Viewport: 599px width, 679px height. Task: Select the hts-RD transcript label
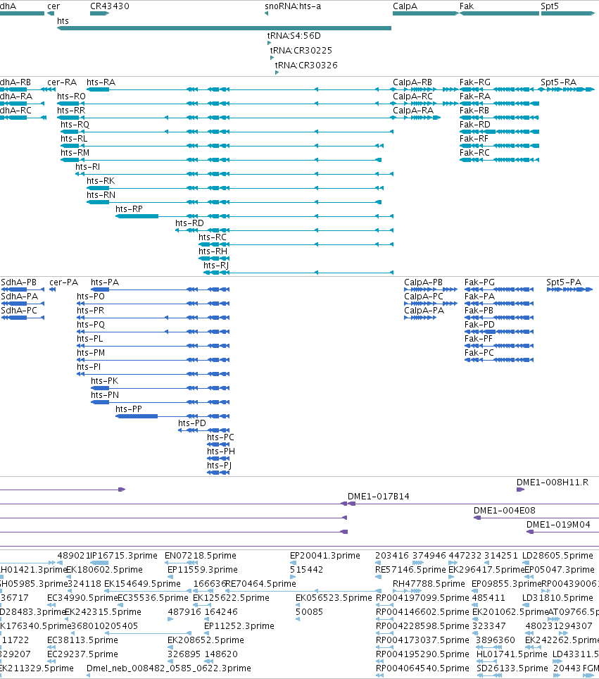pyautogui.click(x=189, y=223)
